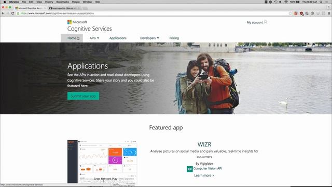Viewport: 332px width, 187px height.
Task: Open the Help menu
Action: 98,2
